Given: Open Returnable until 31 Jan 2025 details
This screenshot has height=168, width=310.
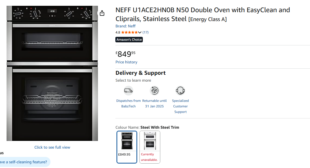Looking at the screenshot, I should [154, 104].
